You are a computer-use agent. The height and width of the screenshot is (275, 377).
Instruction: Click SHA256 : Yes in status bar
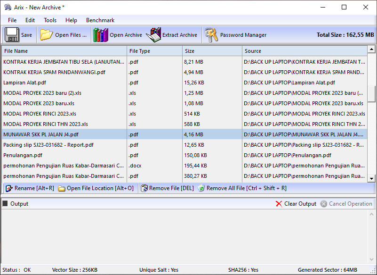pos(243,270)
